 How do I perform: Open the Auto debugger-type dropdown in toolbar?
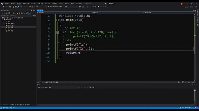pos(71,7)
